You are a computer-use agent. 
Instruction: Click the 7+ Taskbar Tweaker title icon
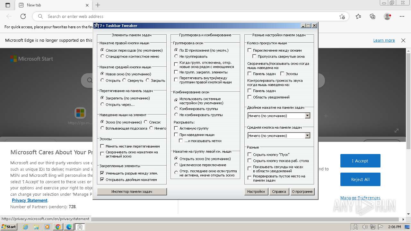[96, 26]
